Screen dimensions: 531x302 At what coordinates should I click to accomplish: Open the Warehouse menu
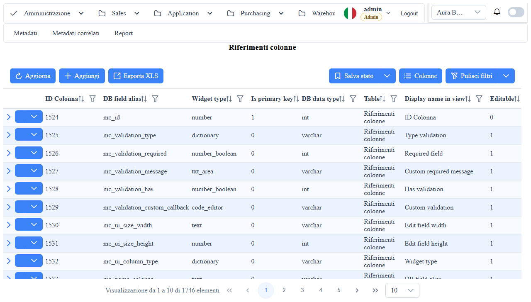317,13
